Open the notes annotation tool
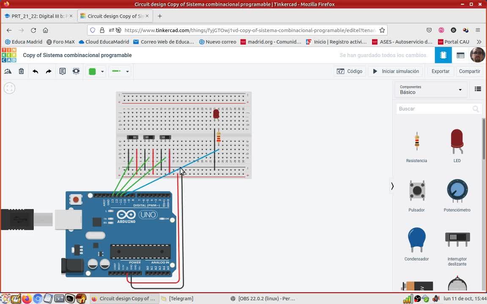The image size is (487, 304). [63, 71]
